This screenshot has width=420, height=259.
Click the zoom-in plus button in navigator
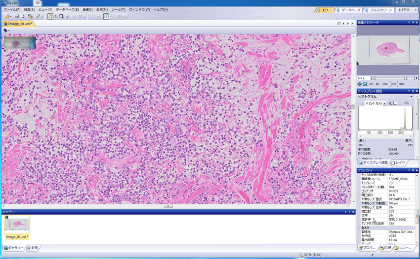[x=416, y=78]
